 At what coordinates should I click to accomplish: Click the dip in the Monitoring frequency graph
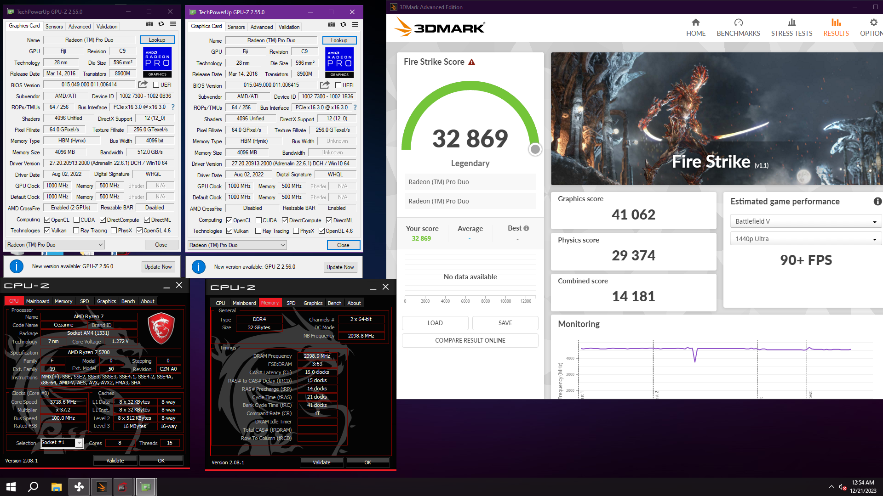tap(695, 355)
